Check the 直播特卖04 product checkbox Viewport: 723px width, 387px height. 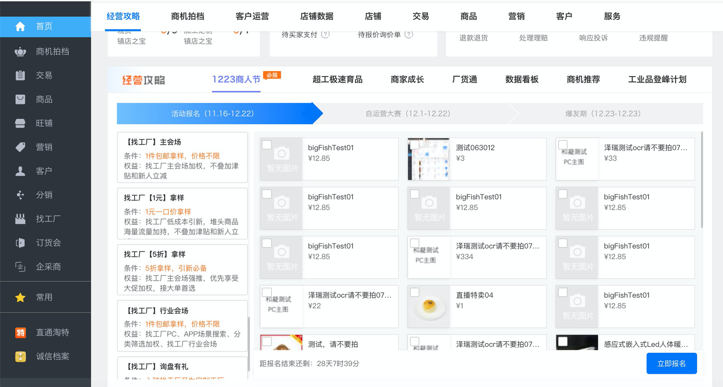tap(415, 292)
